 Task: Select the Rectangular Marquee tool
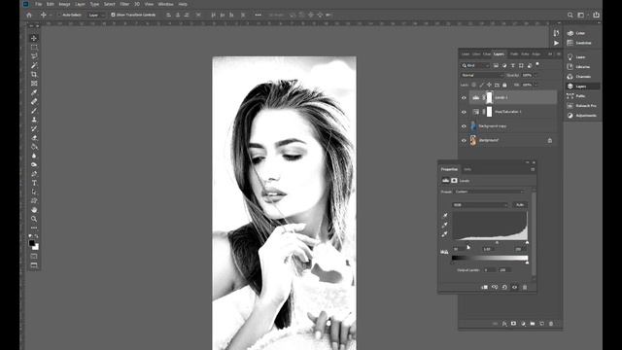point(34,48)
